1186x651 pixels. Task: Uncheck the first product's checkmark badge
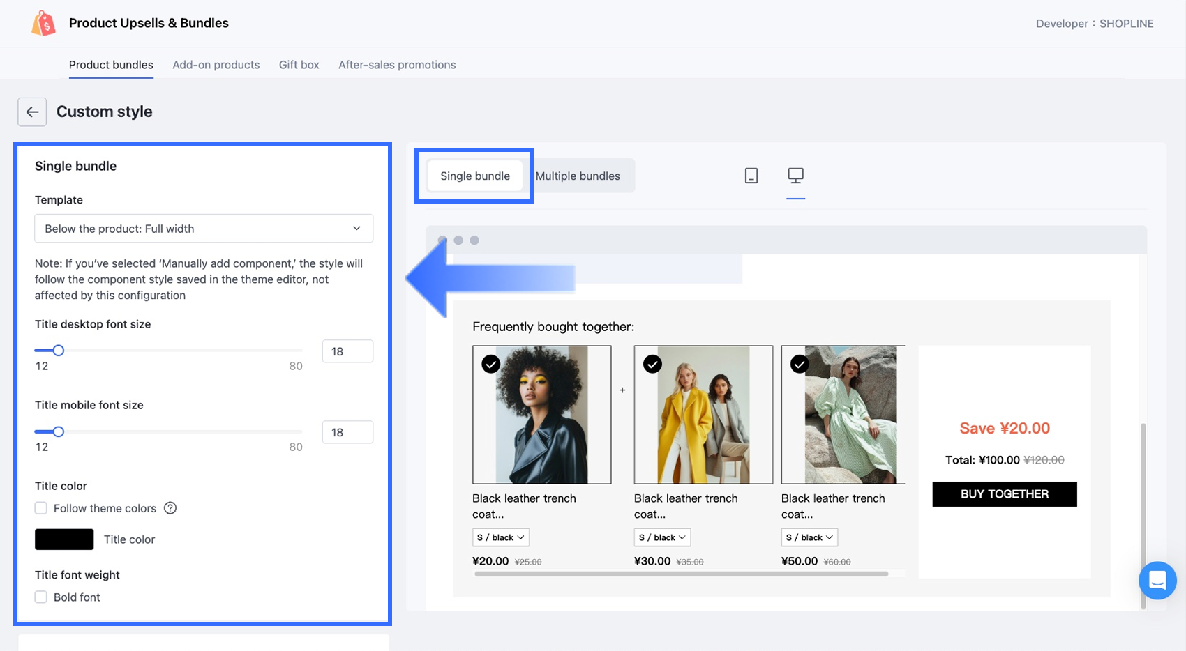[491, 364]
